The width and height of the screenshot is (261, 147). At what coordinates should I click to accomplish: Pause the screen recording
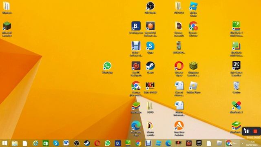coord(247,131)
